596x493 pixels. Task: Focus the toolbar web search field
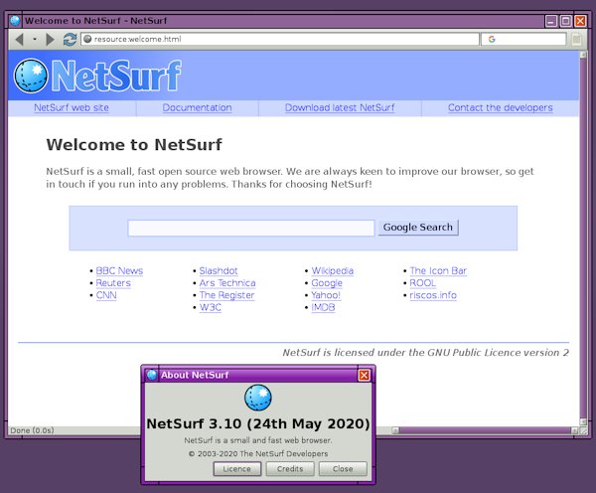click(523, 39)
